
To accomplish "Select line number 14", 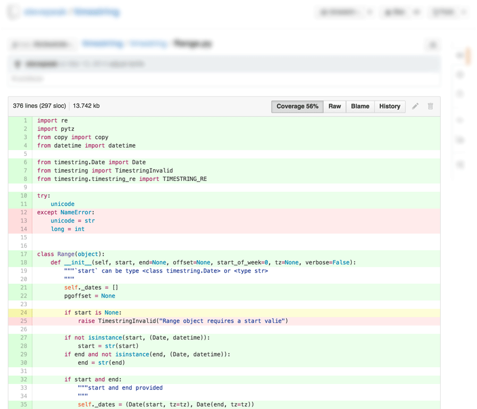I will click(24, 229).
